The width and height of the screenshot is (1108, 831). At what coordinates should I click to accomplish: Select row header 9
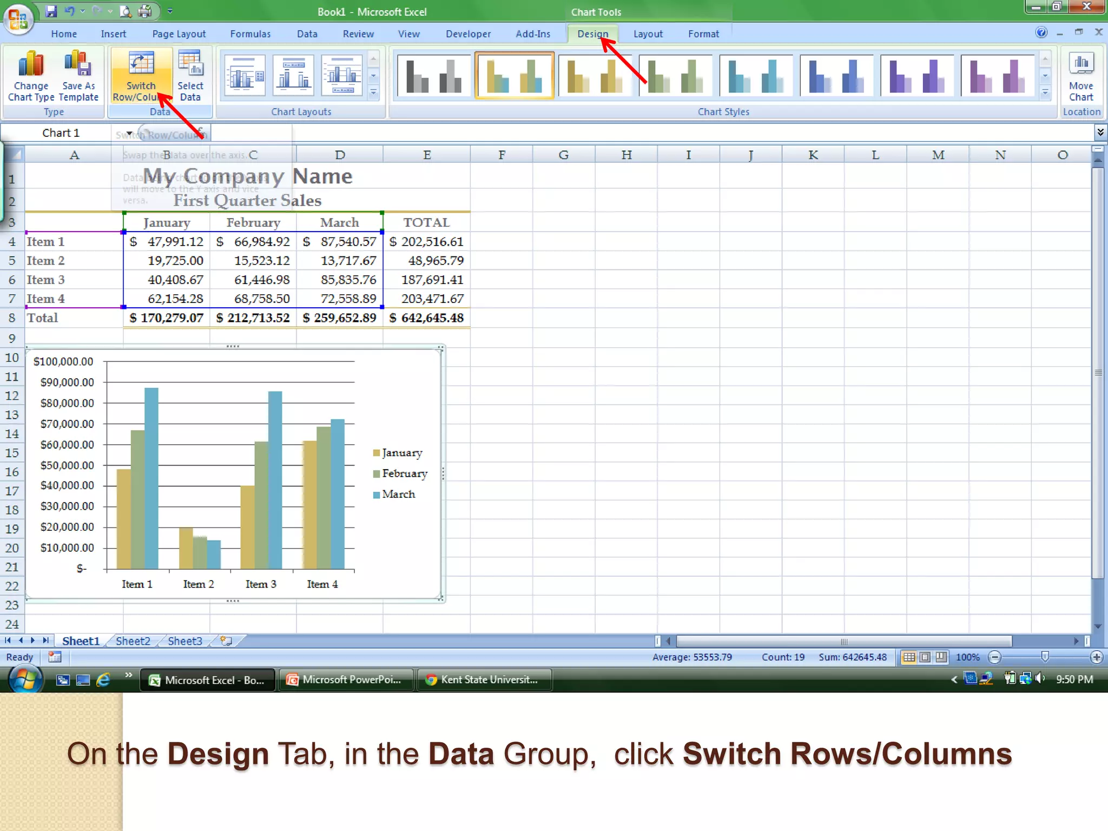click(x=12, y=339)
